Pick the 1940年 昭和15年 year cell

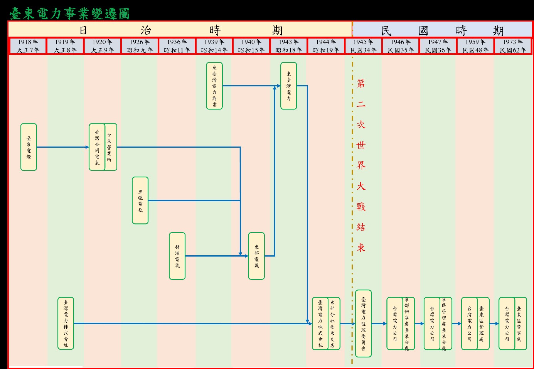251,46
